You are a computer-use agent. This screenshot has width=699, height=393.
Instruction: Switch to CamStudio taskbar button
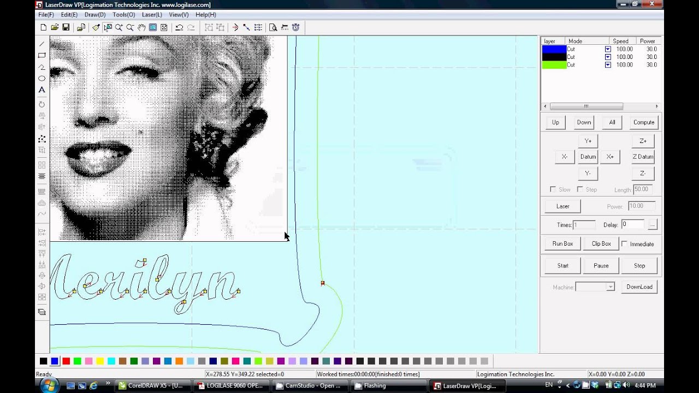point(309,385)
